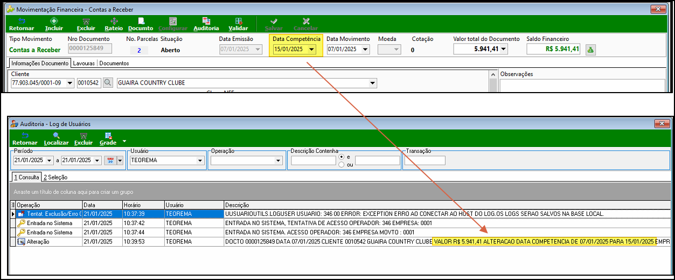Open the Data Emissão date dropdown
The height and width of the screenshot is (280, 675).
click(x=258, y=49)
